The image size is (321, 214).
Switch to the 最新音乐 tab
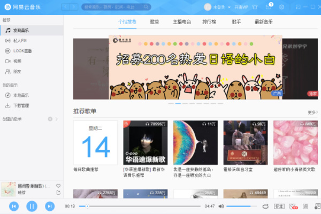click(x=263, y=22)
